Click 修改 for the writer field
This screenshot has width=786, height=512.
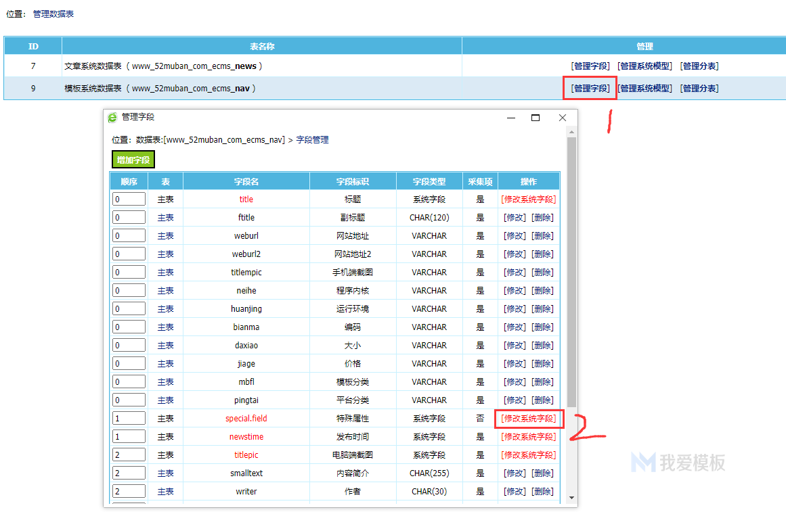pyautogui.click(x=515, y=492)
